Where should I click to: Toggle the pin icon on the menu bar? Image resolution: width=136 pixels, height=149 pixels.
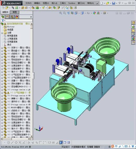pyautogui.click(x=97, y=3)
